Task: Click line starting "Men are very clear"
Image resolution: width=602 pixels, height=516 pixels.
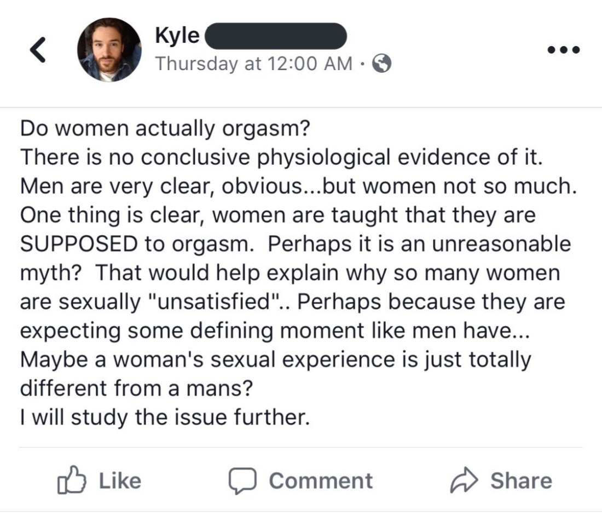Action: pyautogui.click(x=298, y=187)
